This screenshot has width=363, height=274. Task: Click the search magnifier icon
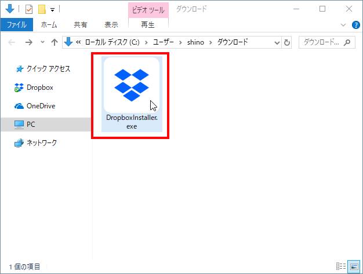(347, 42)
